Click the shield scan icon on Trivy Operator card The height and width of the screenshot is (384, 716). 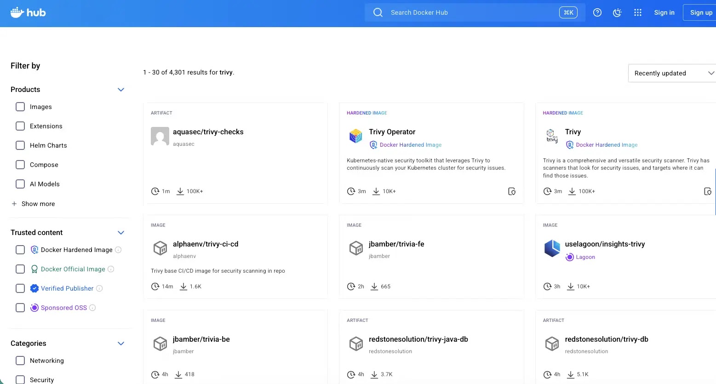pyautogui.click(x=512, y=191)
